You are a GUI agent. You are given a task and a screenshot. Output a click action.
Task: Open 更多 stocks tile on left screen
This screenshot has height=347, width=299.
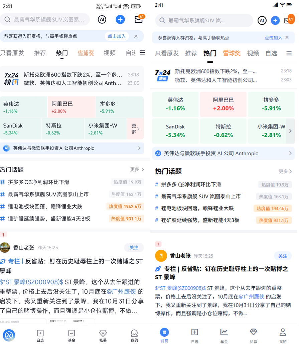point(135,128)
